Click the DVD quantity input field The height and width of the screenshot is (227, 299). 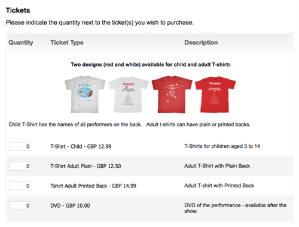click(x=20, y=205)
